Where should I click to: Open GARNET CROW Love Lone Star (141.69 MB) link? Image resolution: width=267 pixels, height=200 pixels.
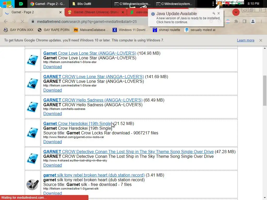[x=94, y=77]
